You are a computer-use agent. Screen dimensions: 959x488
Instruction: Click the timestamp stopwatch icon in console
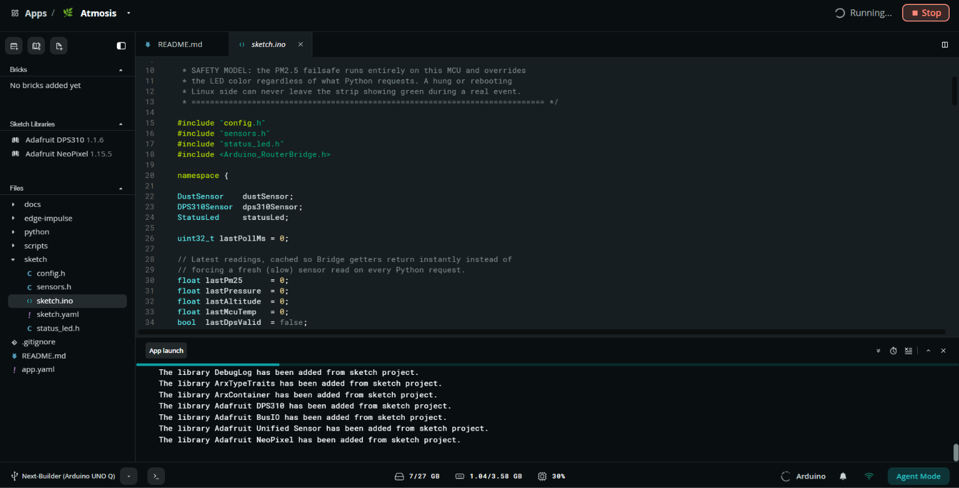pos(893,351)
